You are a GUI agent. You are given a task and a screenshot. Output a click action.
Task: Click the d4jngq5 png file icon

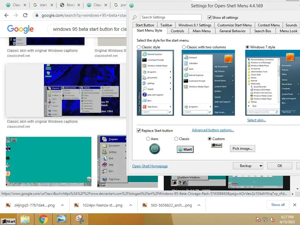coord(8,205)
